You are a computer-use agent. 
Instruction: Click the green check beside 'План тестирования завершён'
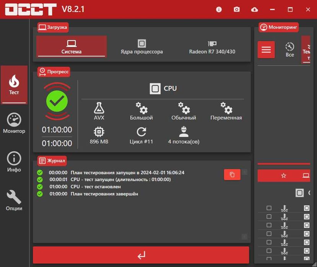tap(40, 194)
